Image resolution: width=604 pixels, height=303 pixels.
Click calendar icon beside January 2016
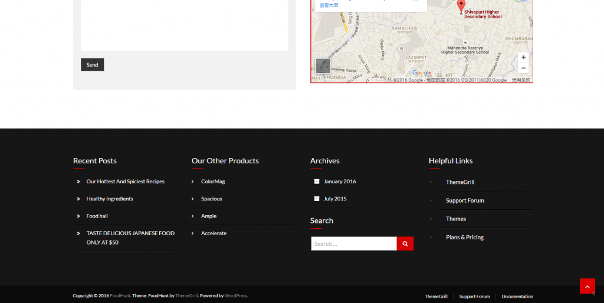[317, 182]
